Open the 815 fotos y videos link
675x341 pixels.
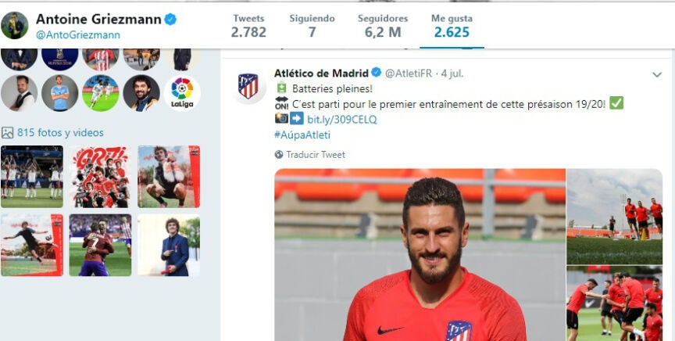point(60,133)
